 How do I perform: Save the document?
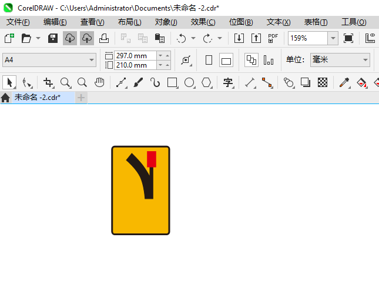coord(53,38)
